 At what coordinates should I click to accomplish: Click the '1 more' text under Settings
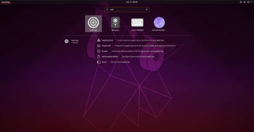(74, 43)
